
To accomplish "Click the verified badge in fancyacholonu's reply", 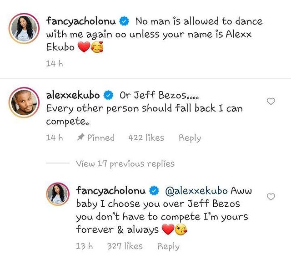I will pos(153,189).
